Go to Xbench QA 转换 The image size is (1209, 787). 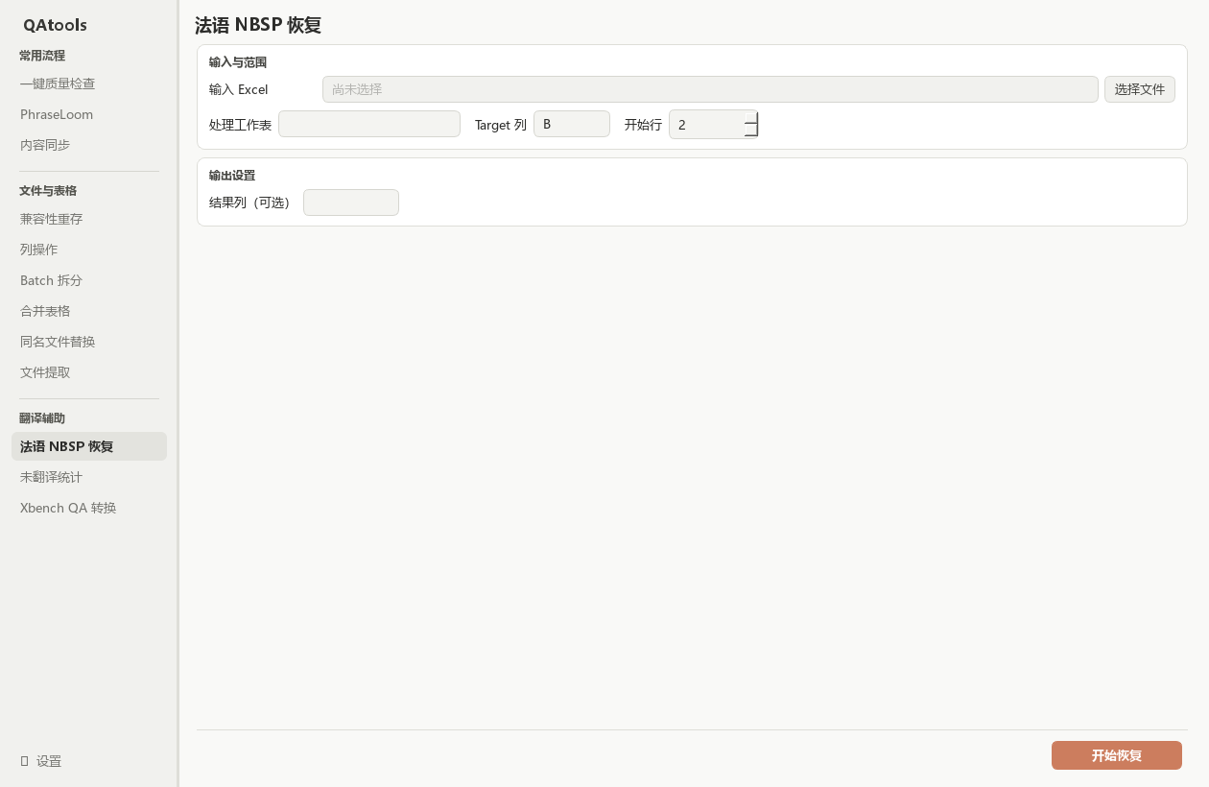pos(89,508)
